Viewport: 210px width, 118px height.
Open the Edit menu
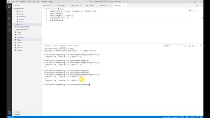point(17,2)
